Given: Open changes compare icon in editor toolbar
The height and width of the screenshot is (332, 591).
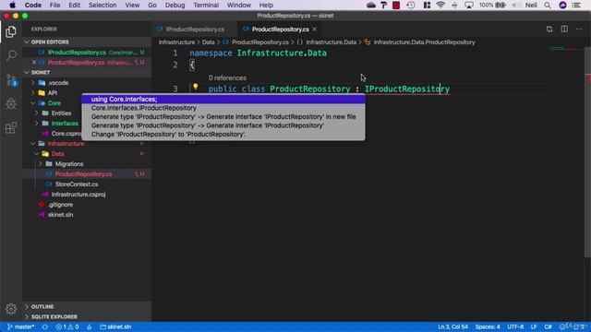Looking at the screenshot, I should 549,29.
